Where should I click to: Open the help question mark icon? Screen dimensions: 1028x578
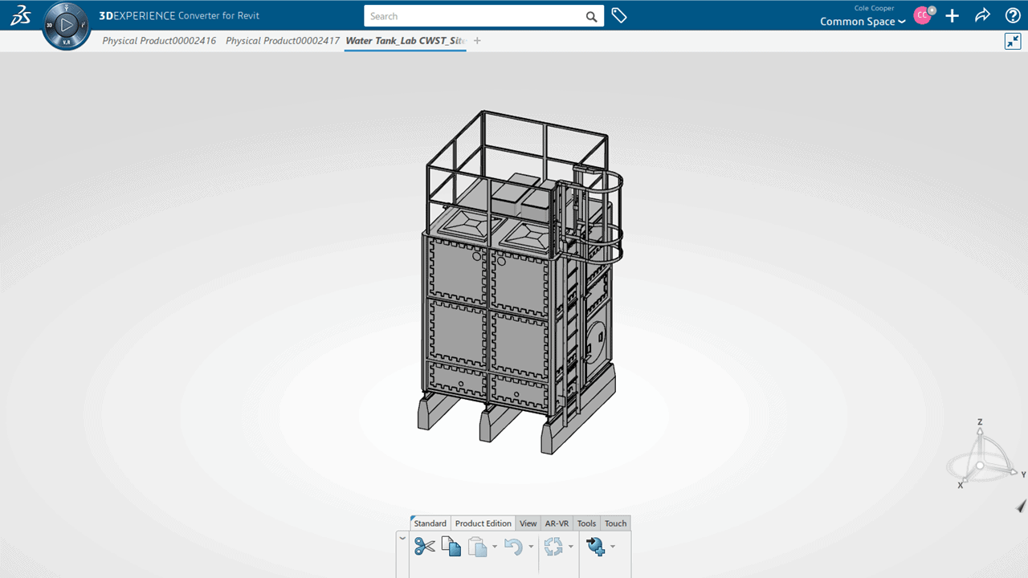point(1013,15)
